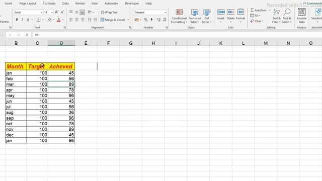
Task: Open the font size 14 dropdown
Action: pos(52,12)
